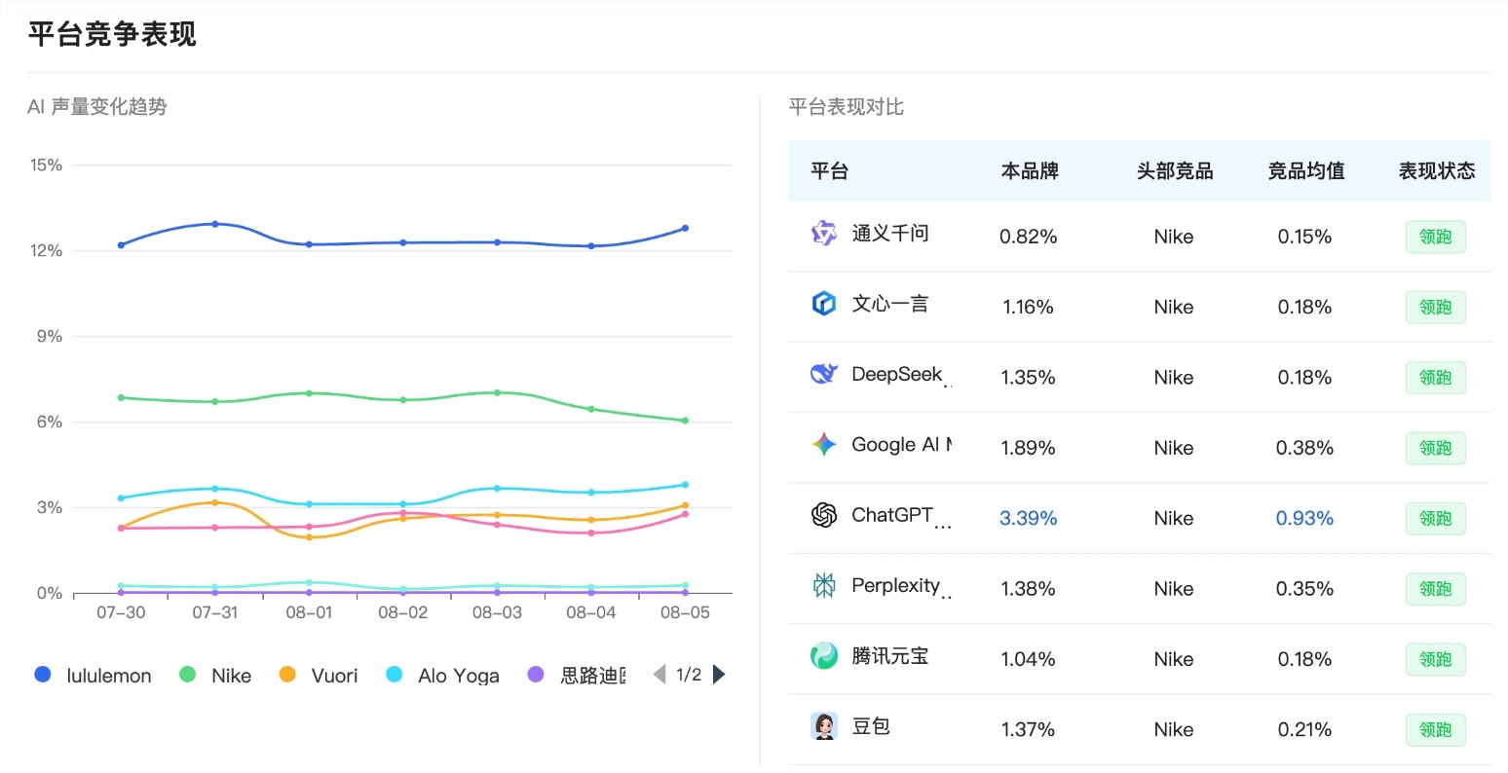Toggle 思路迪 series in legend
Screen dimensions: 1508x773
point(578,676)
